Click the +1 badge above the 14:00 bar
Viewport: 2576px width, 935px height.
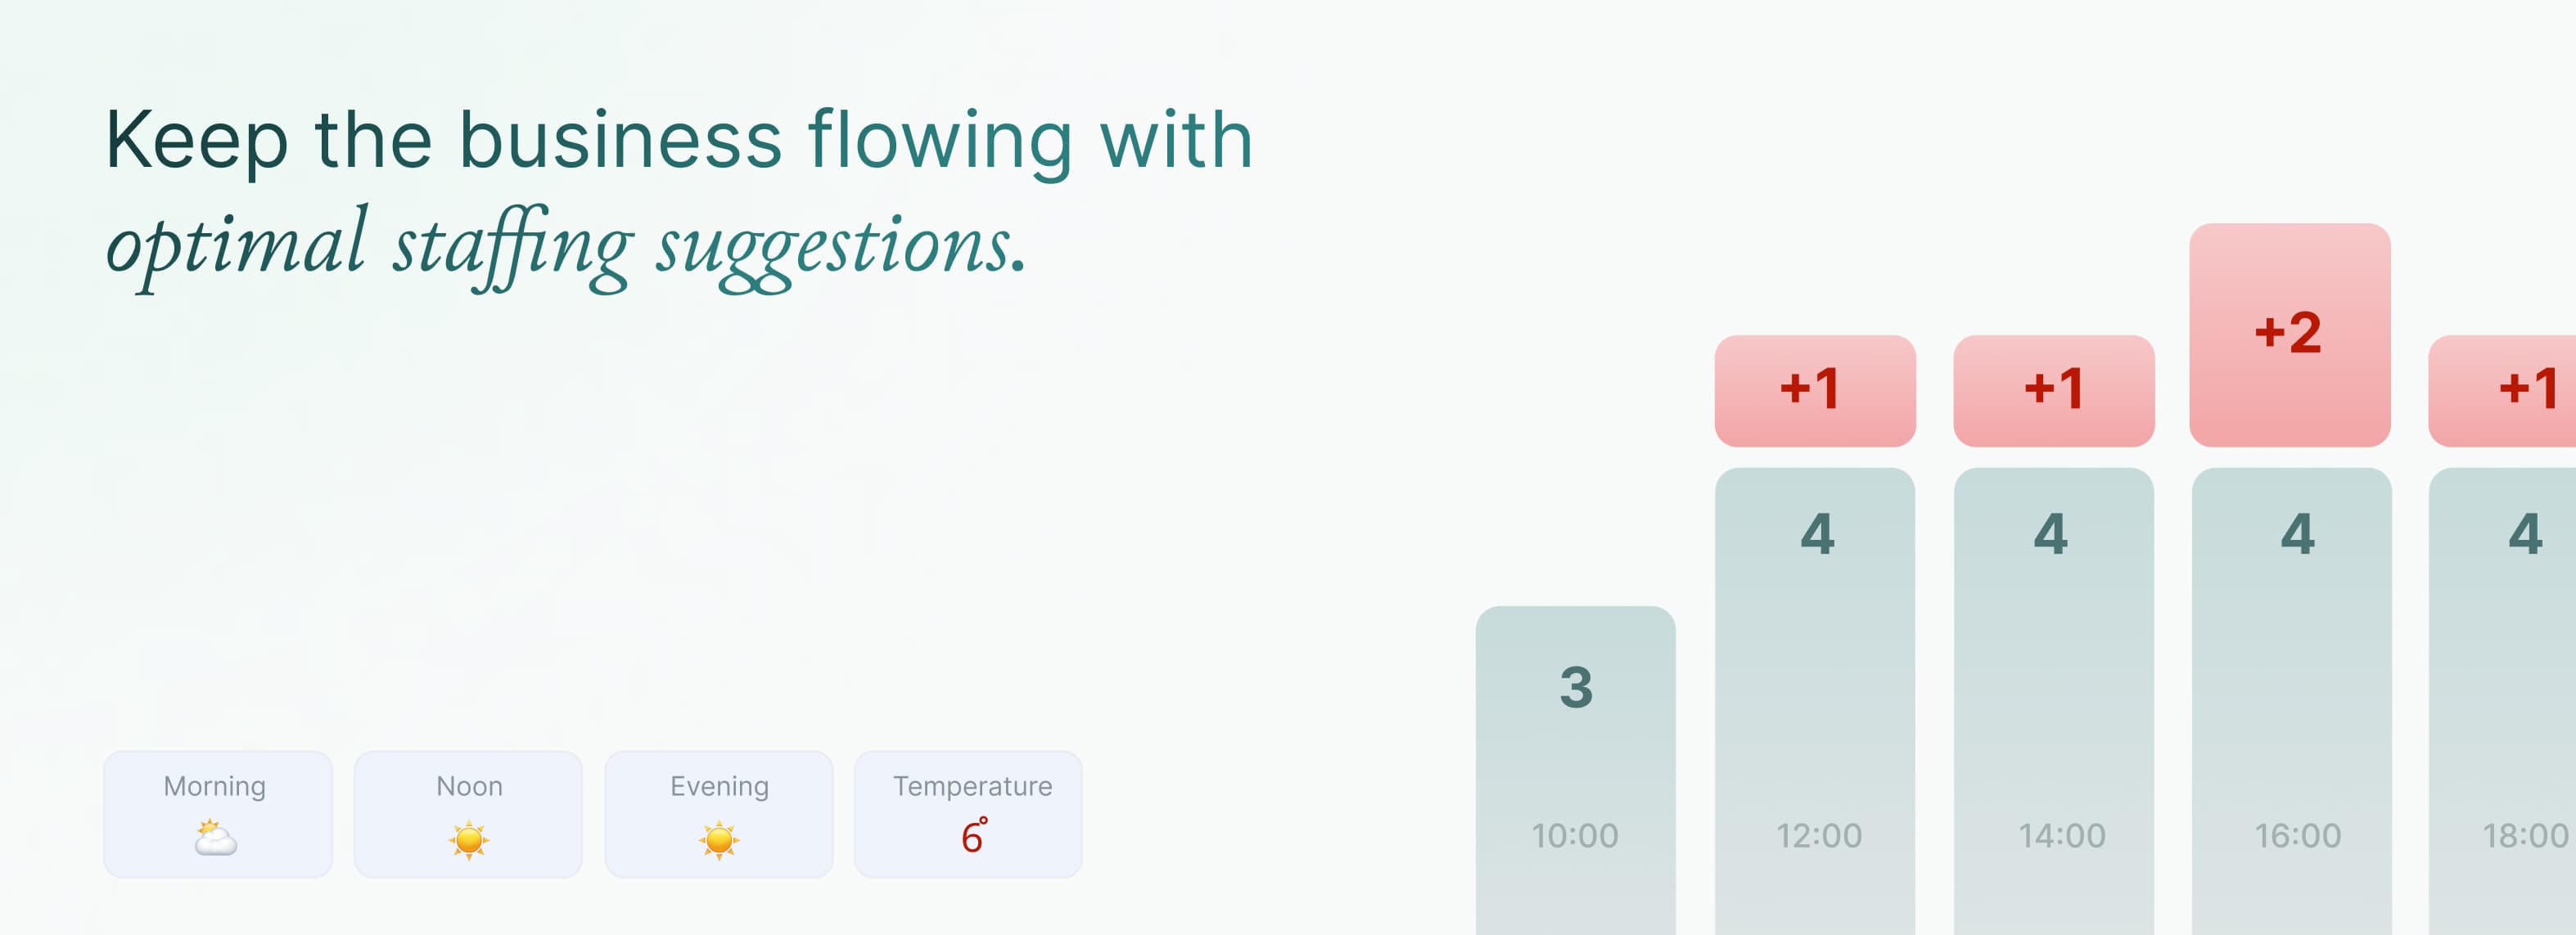point(2053,389)
